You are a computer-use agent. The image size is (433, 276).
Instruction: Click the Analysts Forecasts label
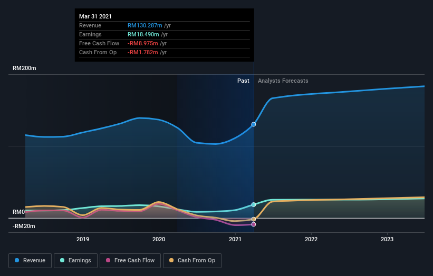(283, 81)
